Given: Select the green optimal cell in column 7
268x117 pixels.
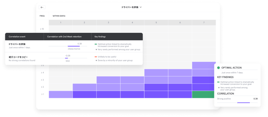Looking at the screenshot, I should pyautogui.click(x=203, y=94).
